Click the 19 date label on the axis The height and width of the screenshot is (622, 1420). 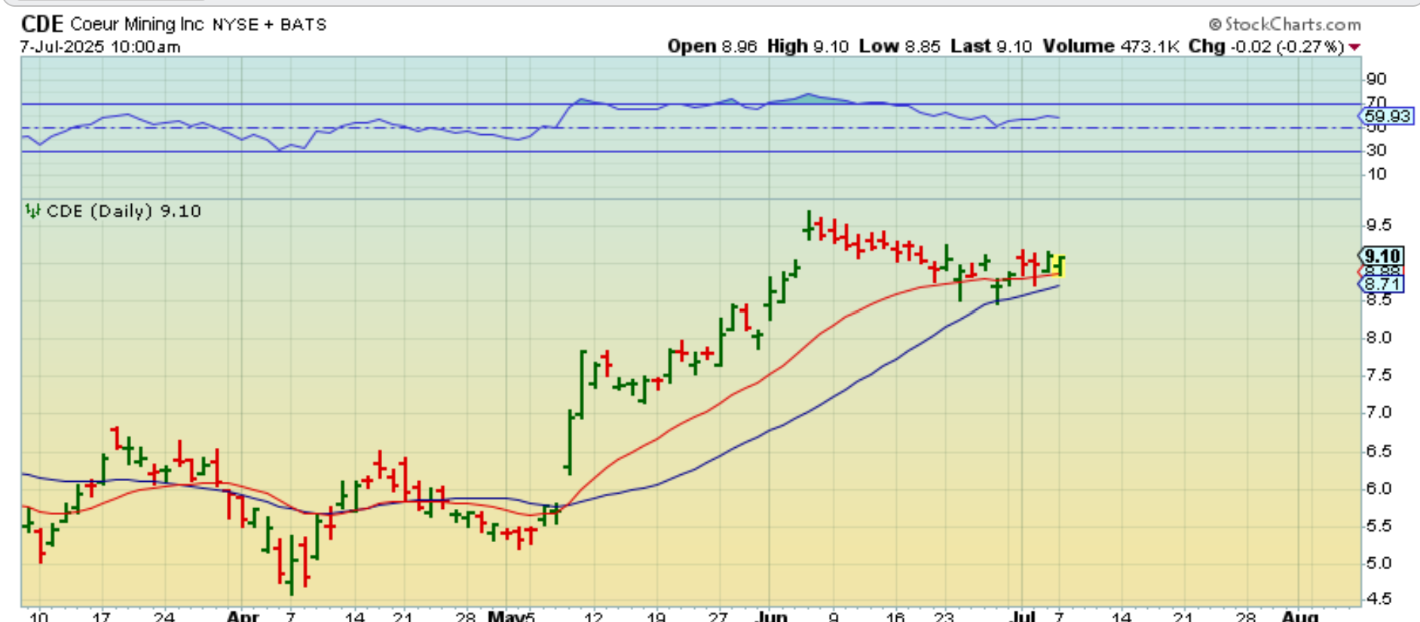click(x=656, y=617)
